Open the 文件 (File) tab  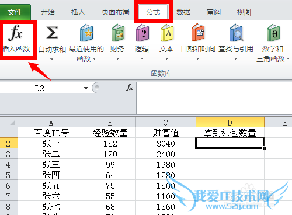click(15, 12)
